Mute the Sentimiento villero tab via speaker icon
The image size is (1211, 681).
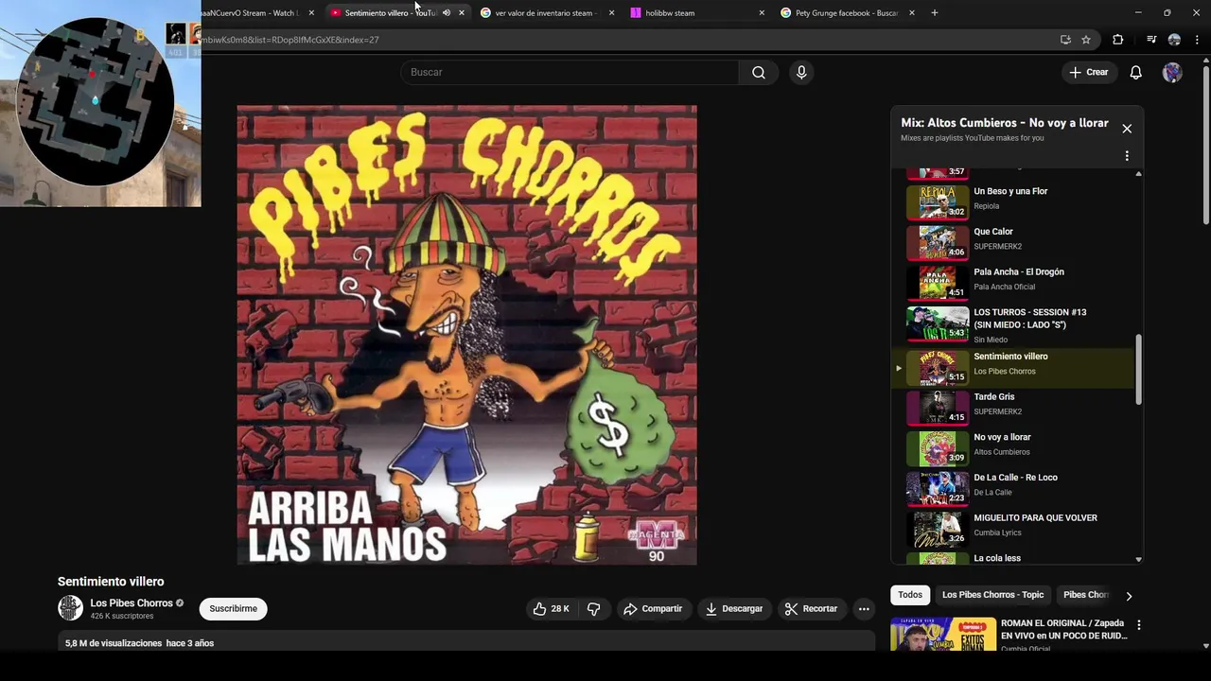tap(447, 13)
